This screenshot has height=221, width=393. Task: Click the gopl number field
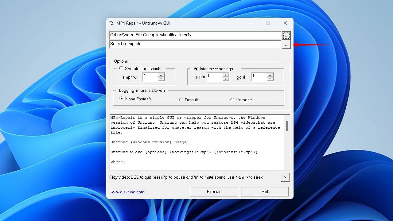pos(259,77)
